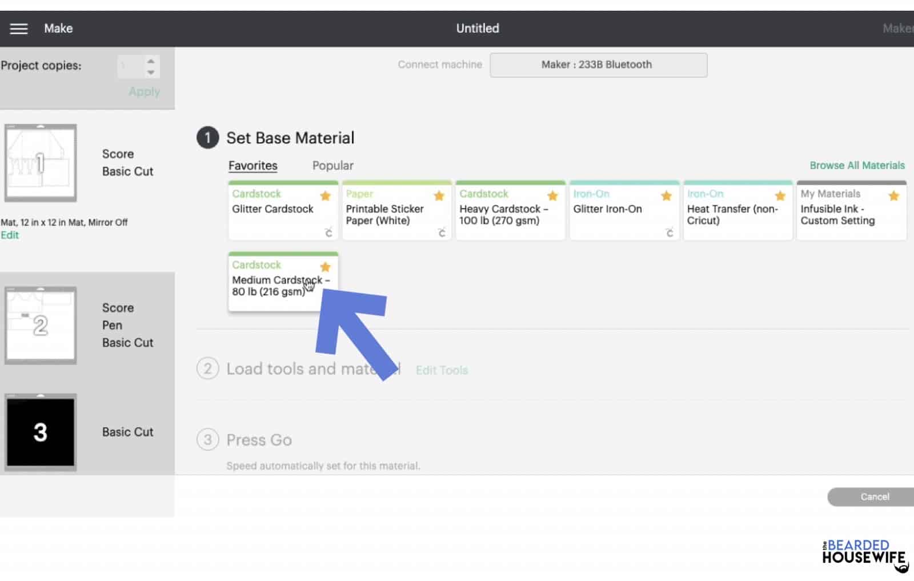Screen dimensions: 914x581
Task: Select the mat 1 thumbnail
Action: click(41, 163)
